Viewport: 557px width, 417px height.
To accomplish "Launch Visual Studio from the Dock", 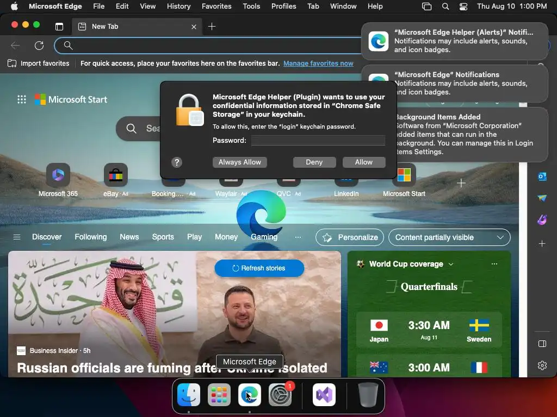I will (324, 395).
